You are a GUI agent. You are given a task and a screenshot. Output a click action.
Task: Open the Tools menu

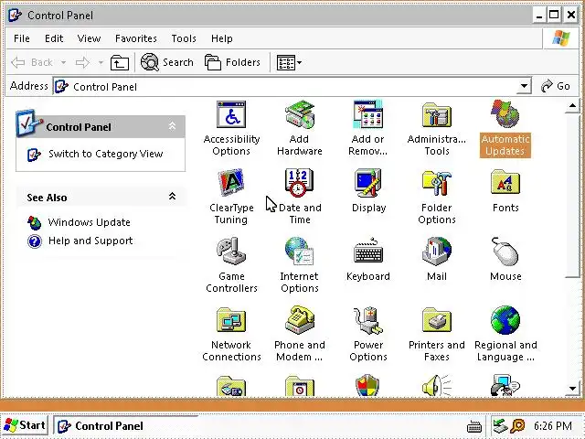(x=184, y=38)
